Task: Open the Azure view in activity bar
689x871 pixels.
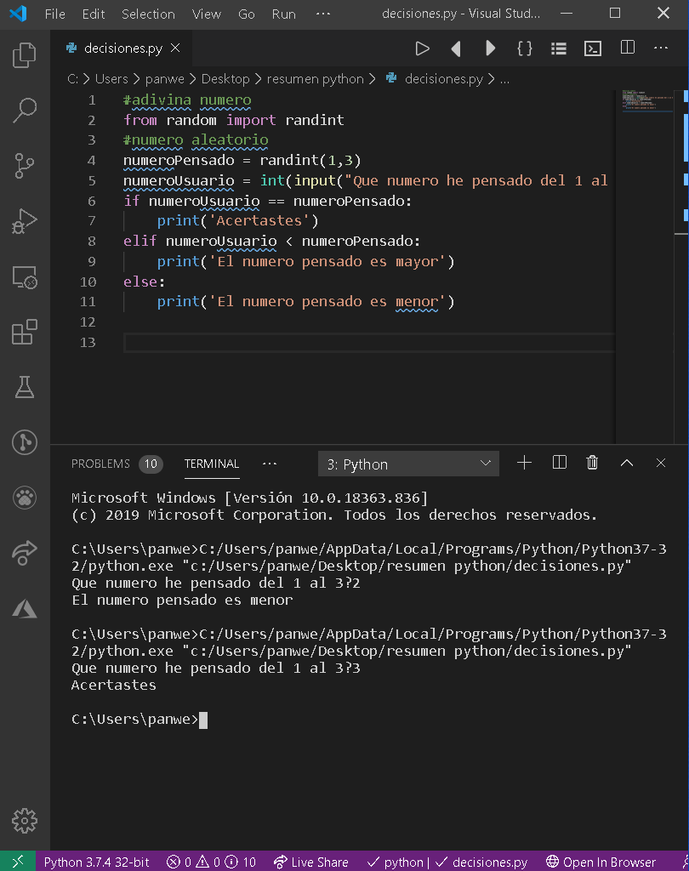Action: pyautogui.click(x=25, y=608)
